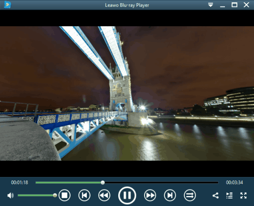Screen dimensions: 254x206
Task: Minimize the Leawo Blu-ray Player window
Action: pyautogui.click(x=223, y=5)
